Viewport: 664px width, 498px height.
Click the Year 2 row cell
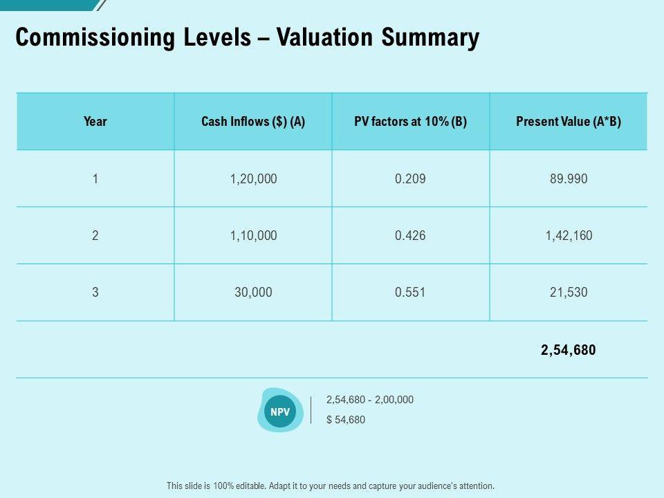[x=95, y=236]
